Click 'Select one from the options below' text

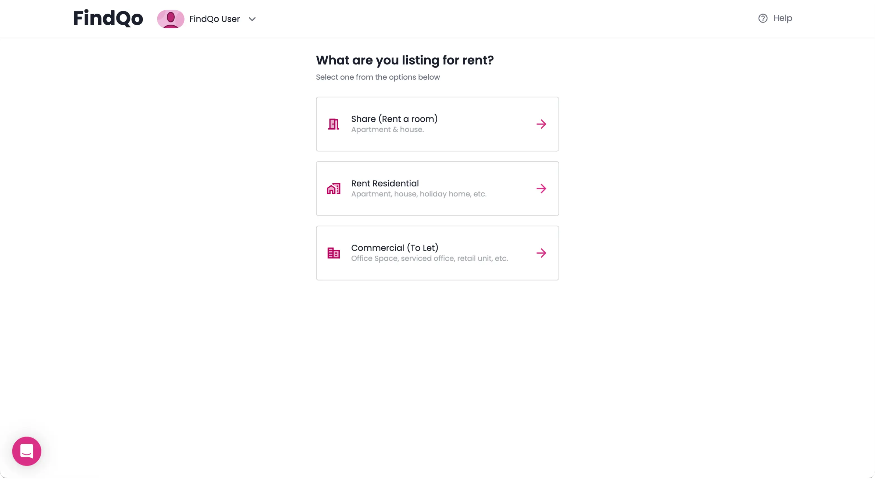pyautogui.click(x=378, y=77)
